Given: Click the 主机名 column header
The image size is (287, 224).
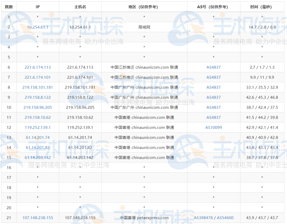Looking at the screenshot, I should 80,7.
